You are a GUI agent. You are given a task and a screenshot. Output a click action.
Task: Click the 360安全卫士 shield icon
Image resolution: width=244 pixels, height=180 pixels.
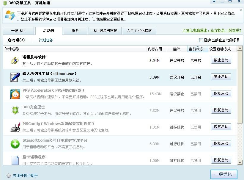point(15,110)
